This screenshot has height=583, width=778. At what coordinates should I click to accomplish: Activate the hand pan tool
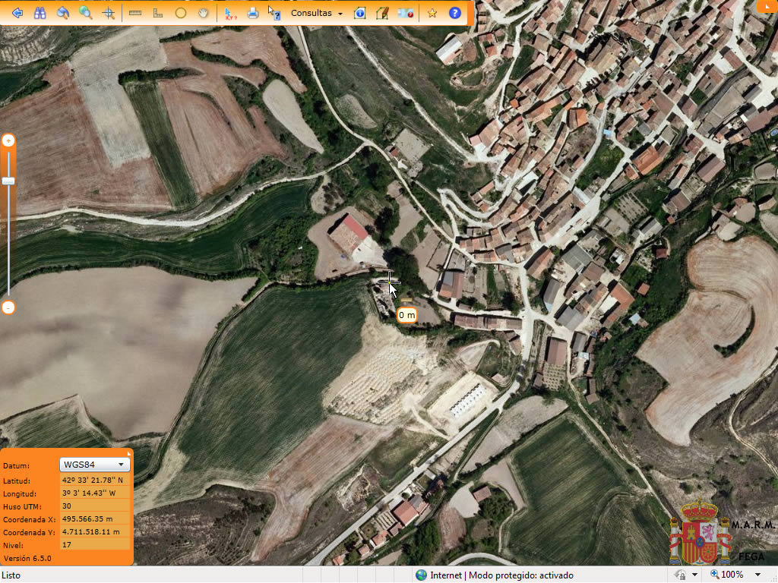pos(204,13)
